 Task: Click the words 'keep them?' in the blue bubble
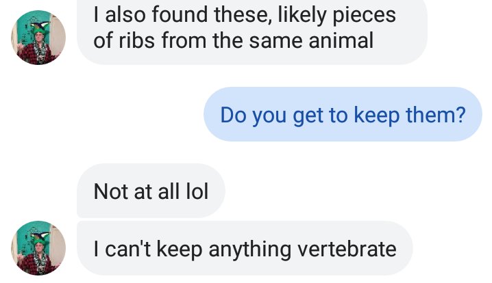coord(408,114)
